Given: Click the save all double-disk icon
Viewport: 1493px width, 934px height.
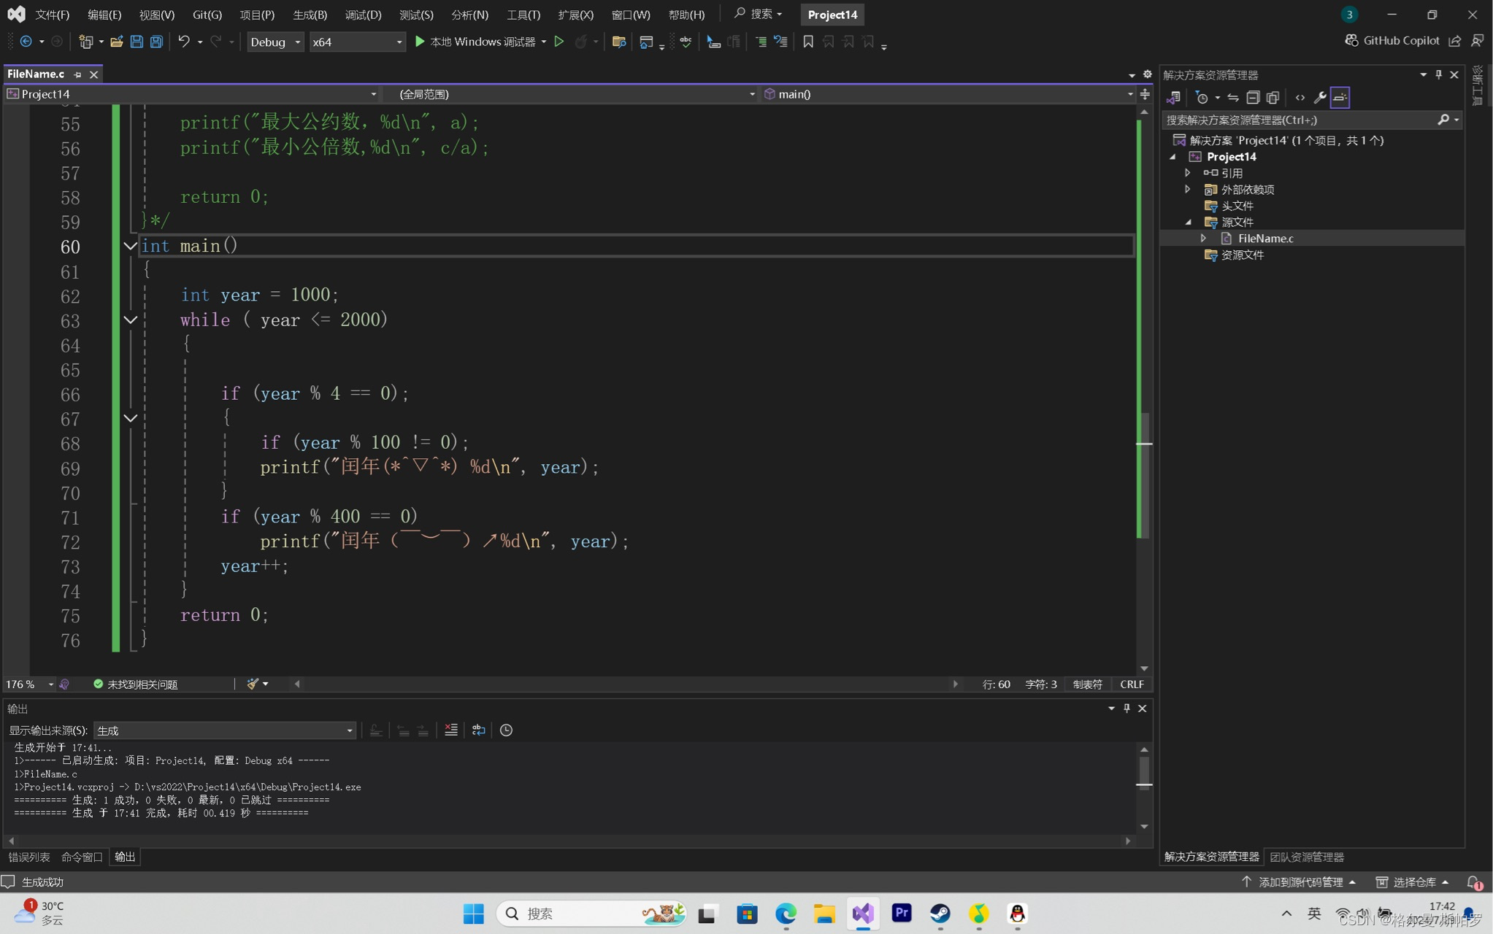Looking at the screenshot, I should [156, 42].
